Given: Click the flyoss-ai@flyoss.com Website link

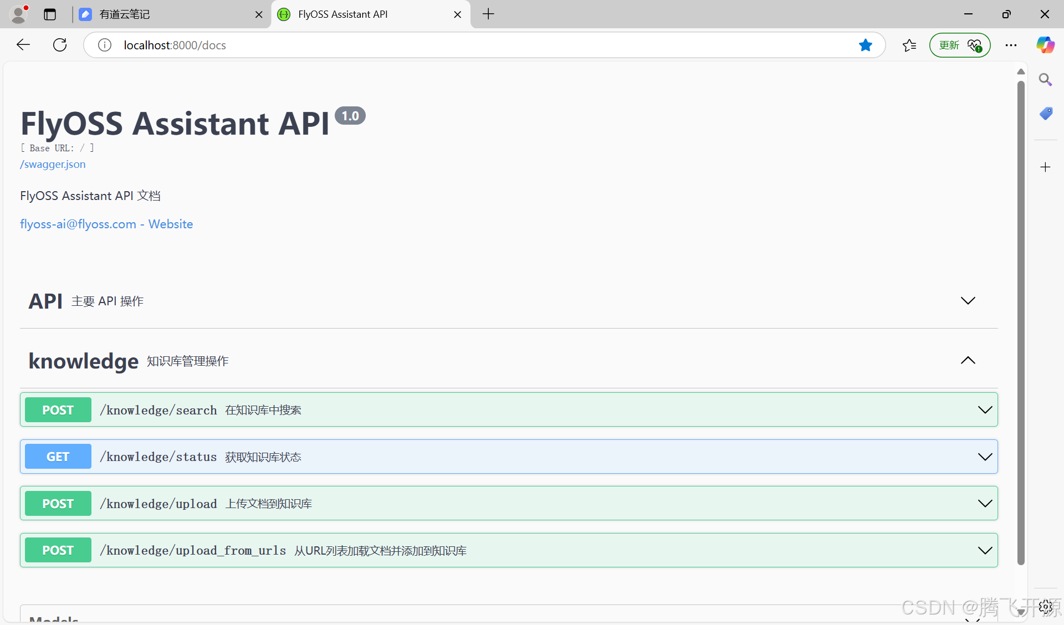Looking at the screenshot, I should [106, 224].
